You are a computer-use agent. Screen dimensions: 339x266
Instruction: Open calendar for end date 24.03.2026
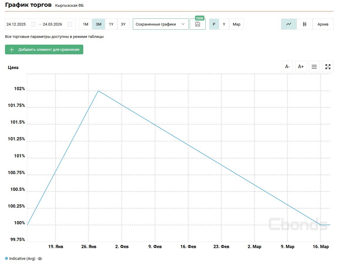pos(70,24)
